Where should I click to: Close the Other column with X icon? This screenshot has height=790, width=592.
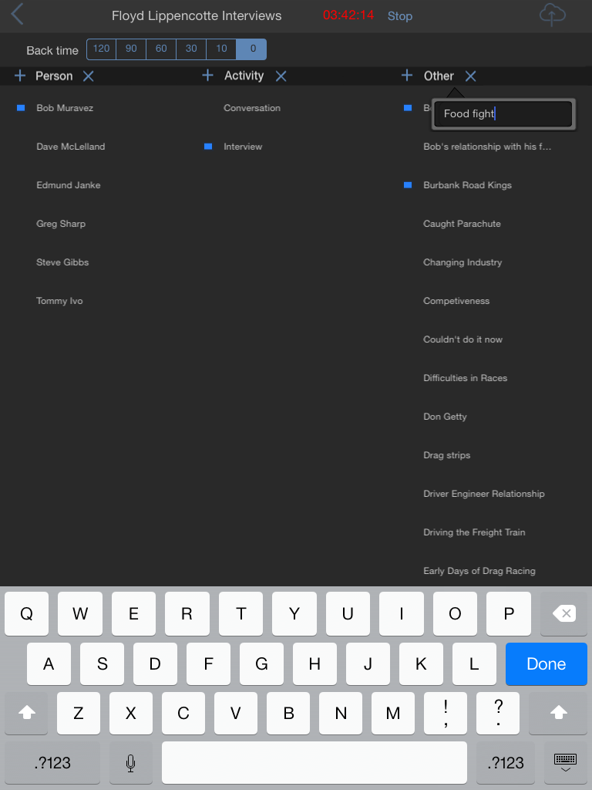[470, 76]
